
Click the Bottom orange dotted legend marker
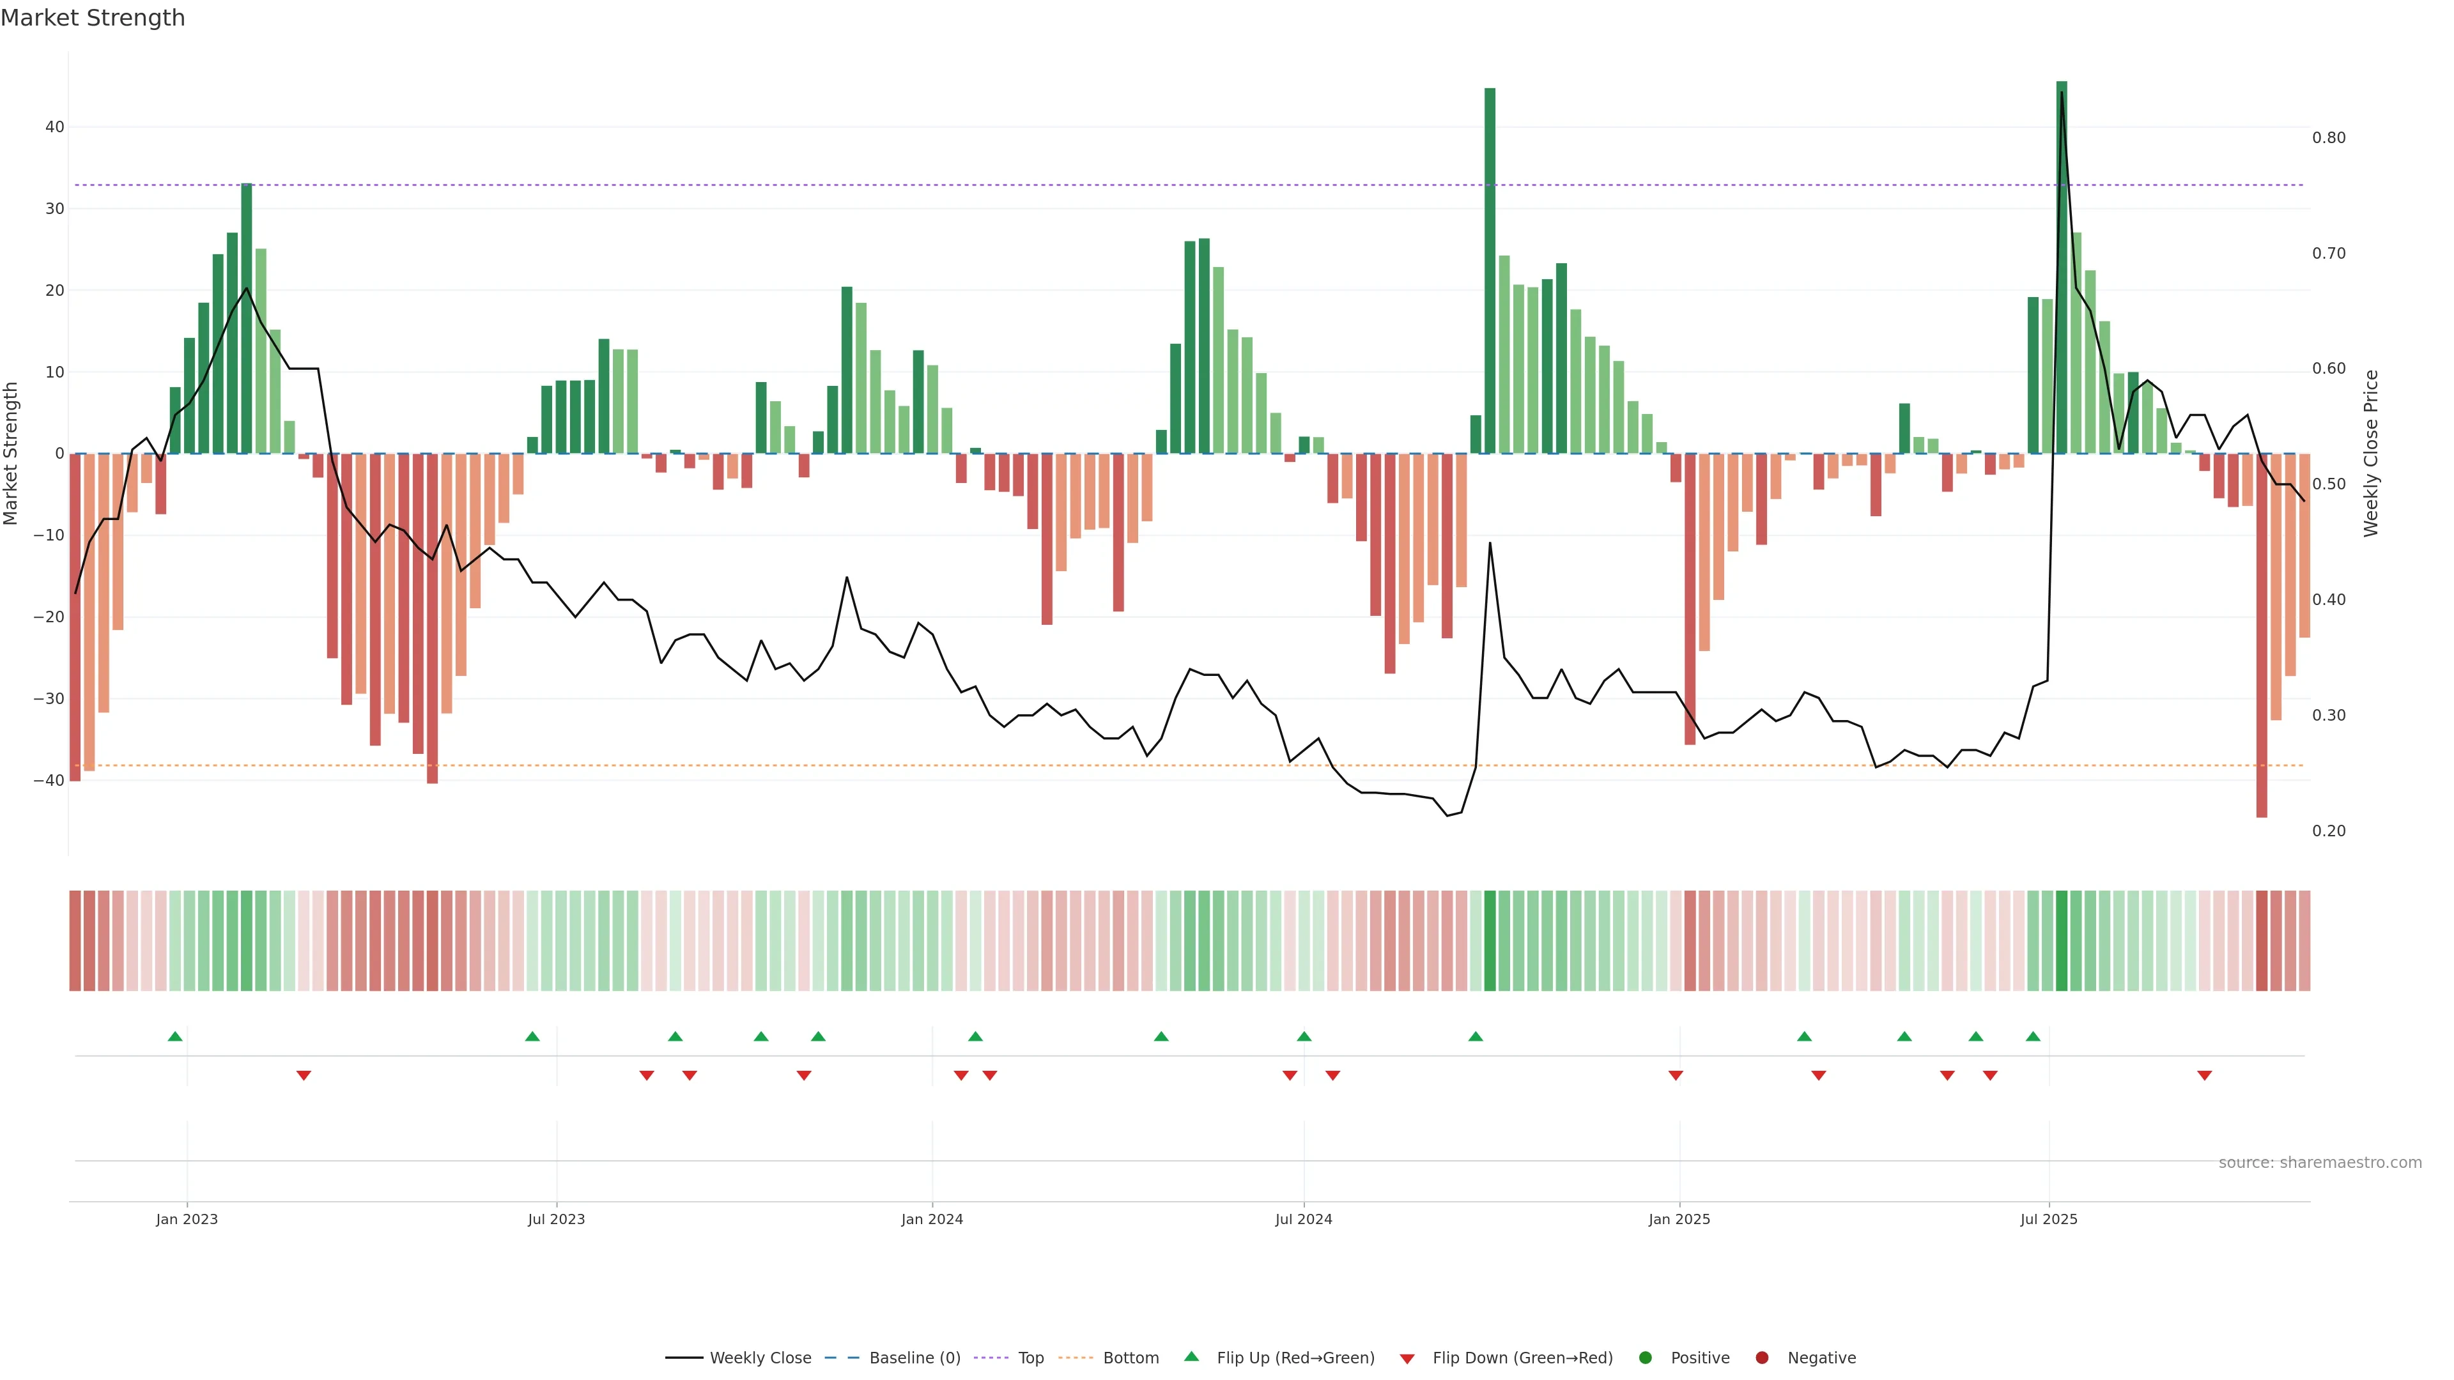click(1076, 1358)
